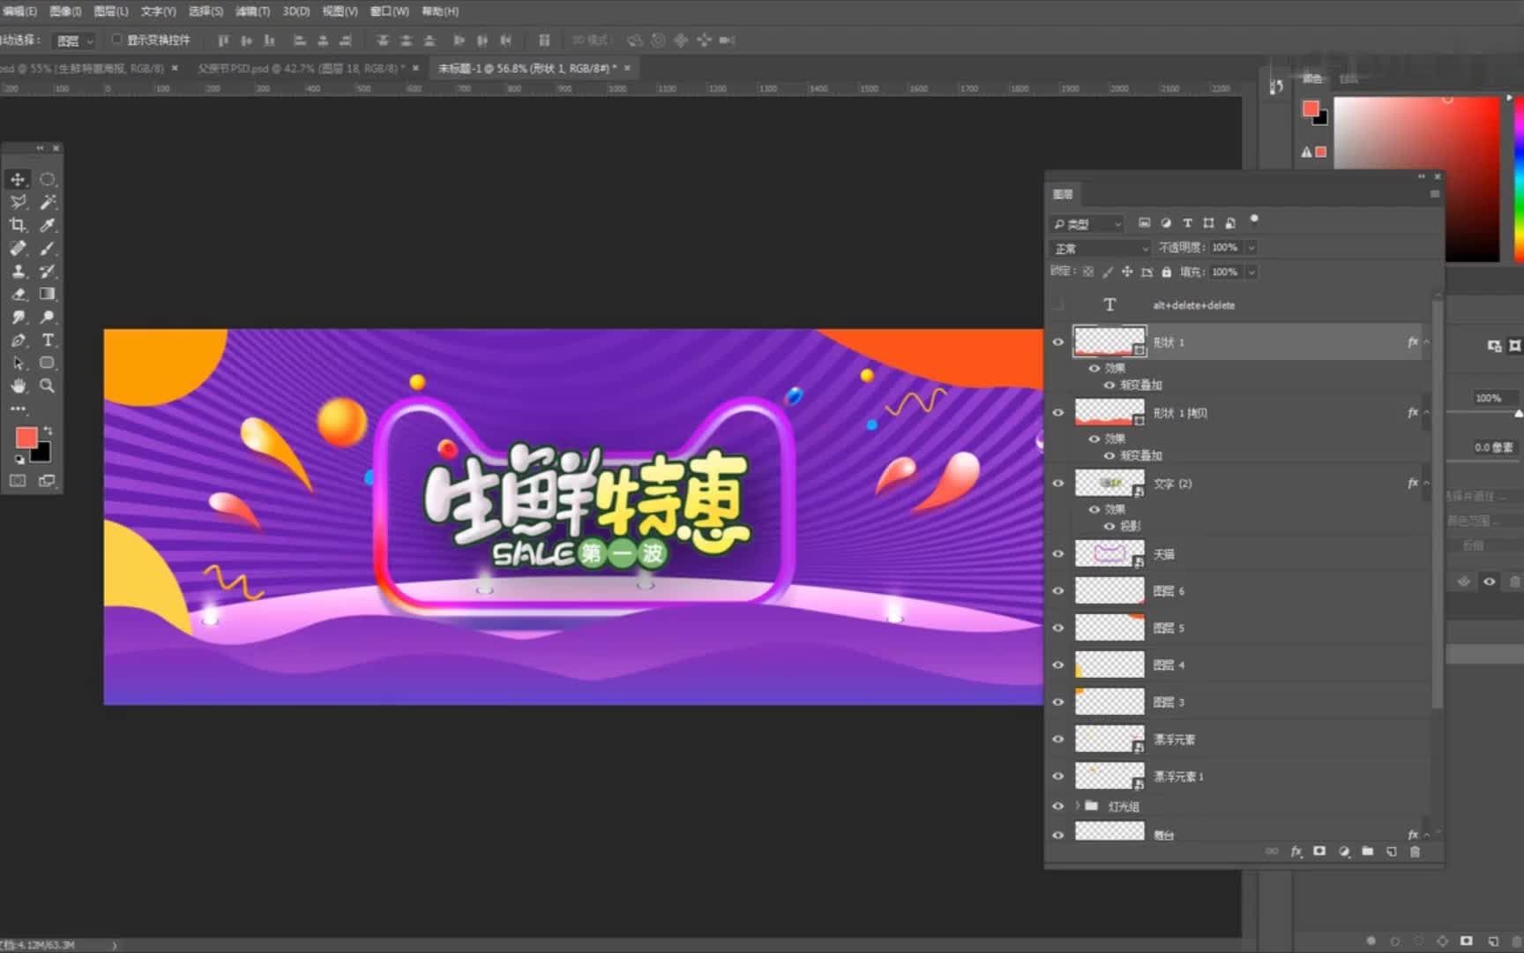Select the Path Selection tool
Screen dimensions: 1524x953
(18, 363)
